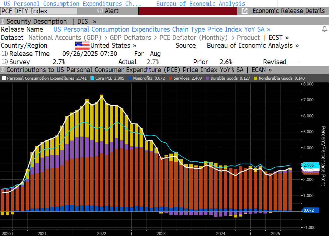Open the Economic Release Details label
This screenshot has width=329, height=236.
(x=288, y=11)
